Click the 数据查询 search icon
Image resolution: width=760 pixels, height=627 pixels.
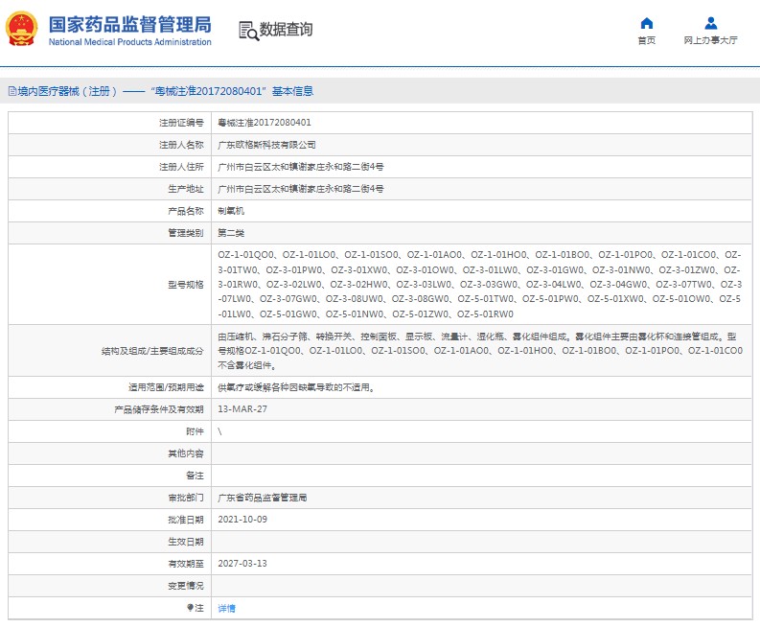248,30
